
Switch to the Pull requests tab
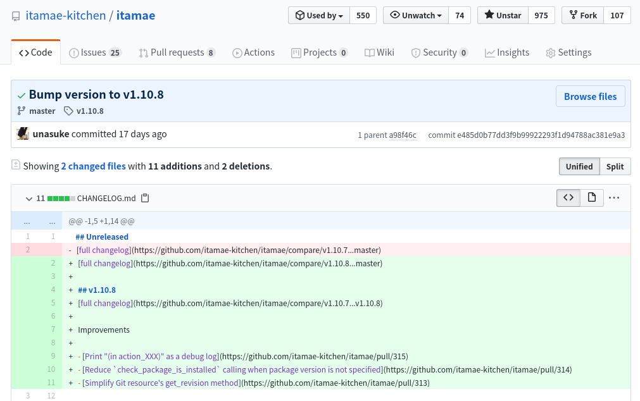[177, 52]
